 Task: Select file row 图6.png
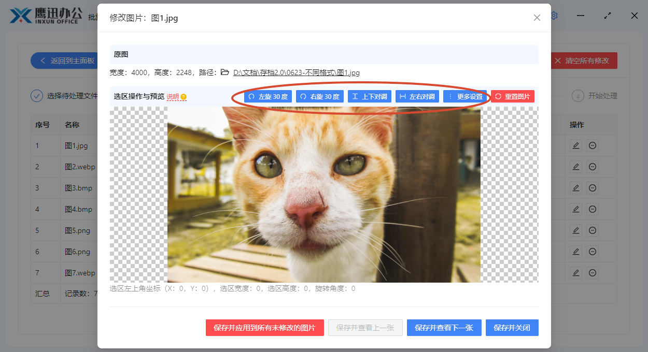[78, 252]
